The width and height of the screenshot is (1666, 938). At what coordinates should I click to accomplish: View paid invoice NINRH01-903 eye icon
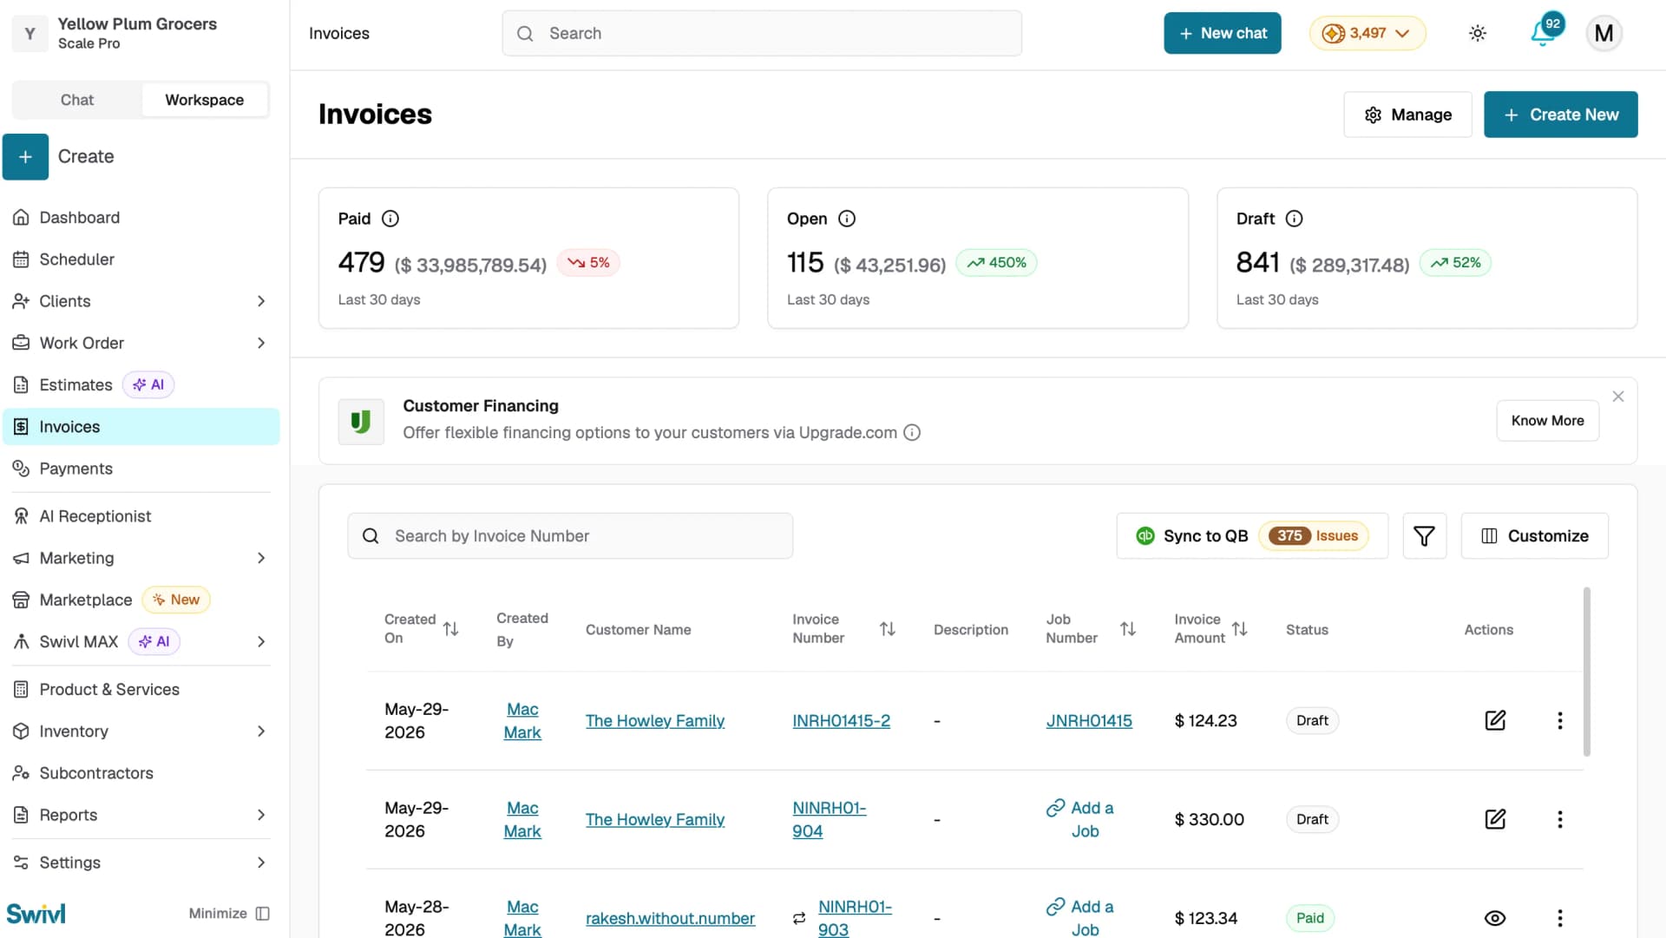click(x=1495, y=919)
